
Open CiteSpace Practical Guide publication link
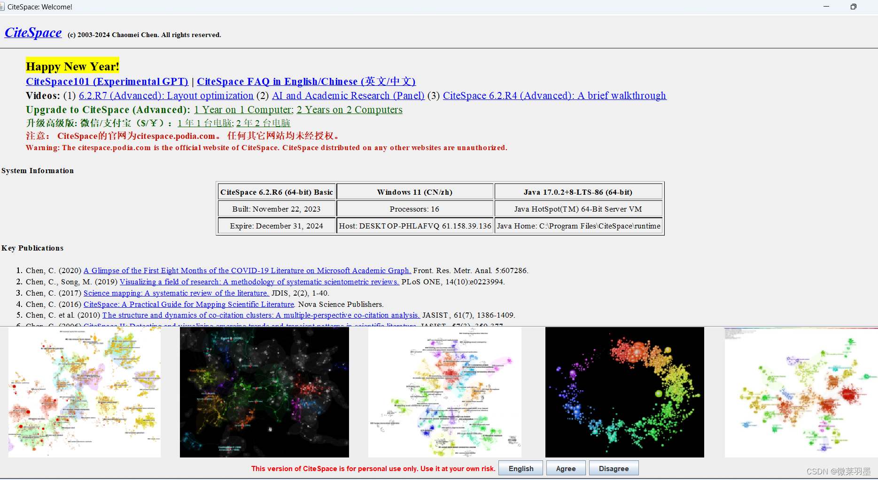[189, 305]
